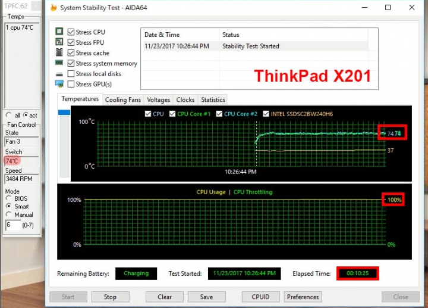Click the CPU Throttling graph label

click(x=253, y=192)
